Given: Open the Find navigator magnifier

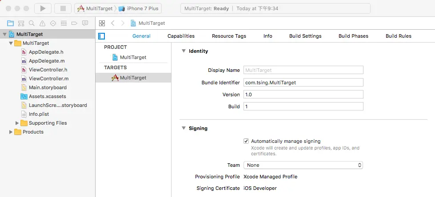Looking at the screenshot, I should [32, 23].
